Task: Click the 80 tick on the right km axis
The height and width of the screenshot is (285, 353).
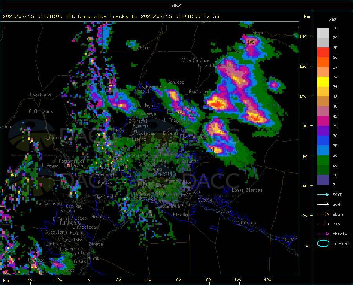Action: click(305, 126)
